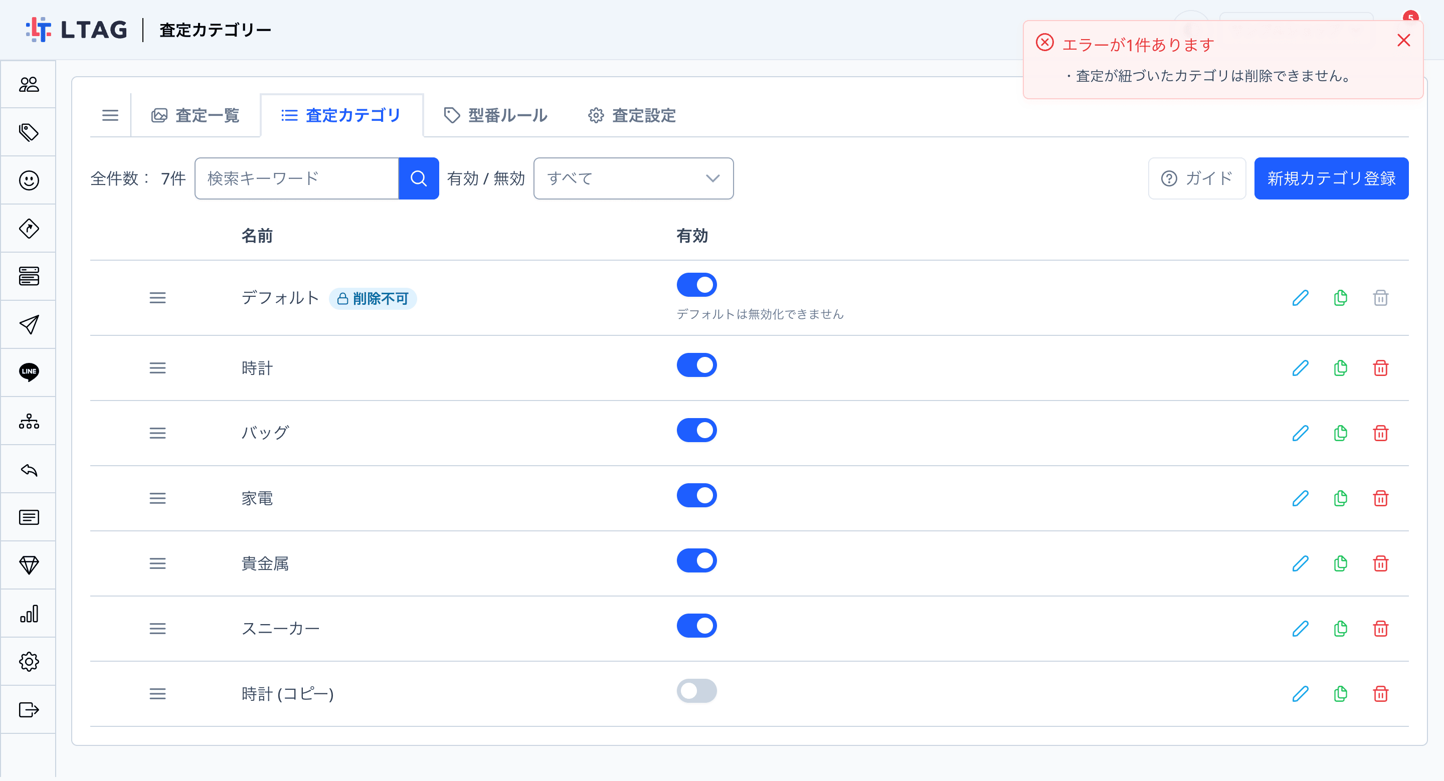Viewport: 1444px width, 781px height.
Task: Disable the 時計 category toggle
Action: [x=696, y=365]
